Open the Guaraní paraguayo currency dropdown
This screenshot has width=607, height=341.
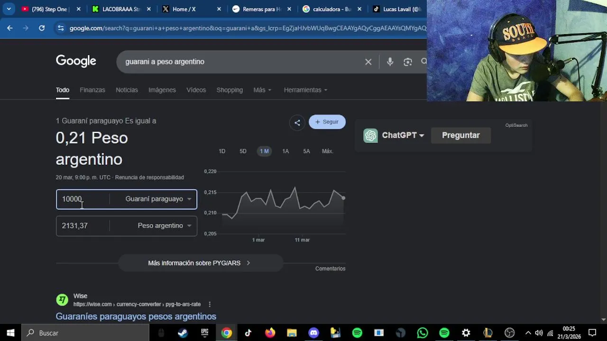pos(158,199)
